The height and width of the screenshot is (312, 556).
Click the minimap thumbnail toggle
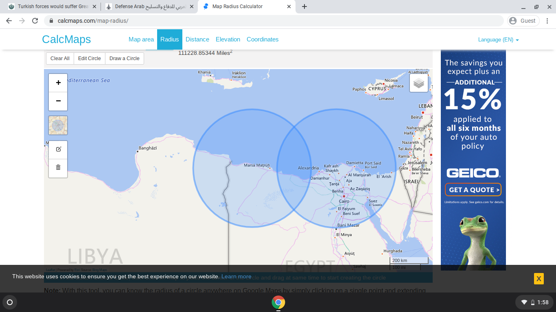point(58,125)
